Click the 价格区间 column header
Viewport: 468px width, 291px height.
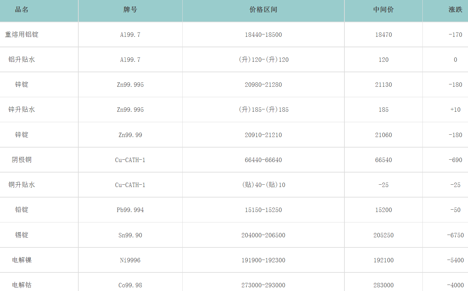click(263, 10)
